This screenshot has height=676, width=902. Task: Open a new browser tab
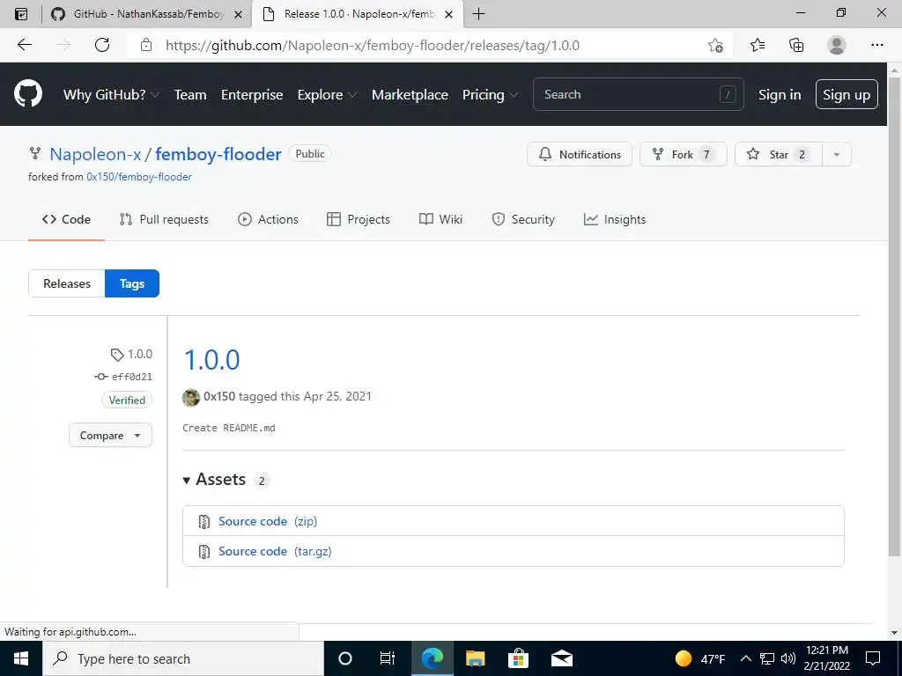pyautogui.click(x=478, y=14)
